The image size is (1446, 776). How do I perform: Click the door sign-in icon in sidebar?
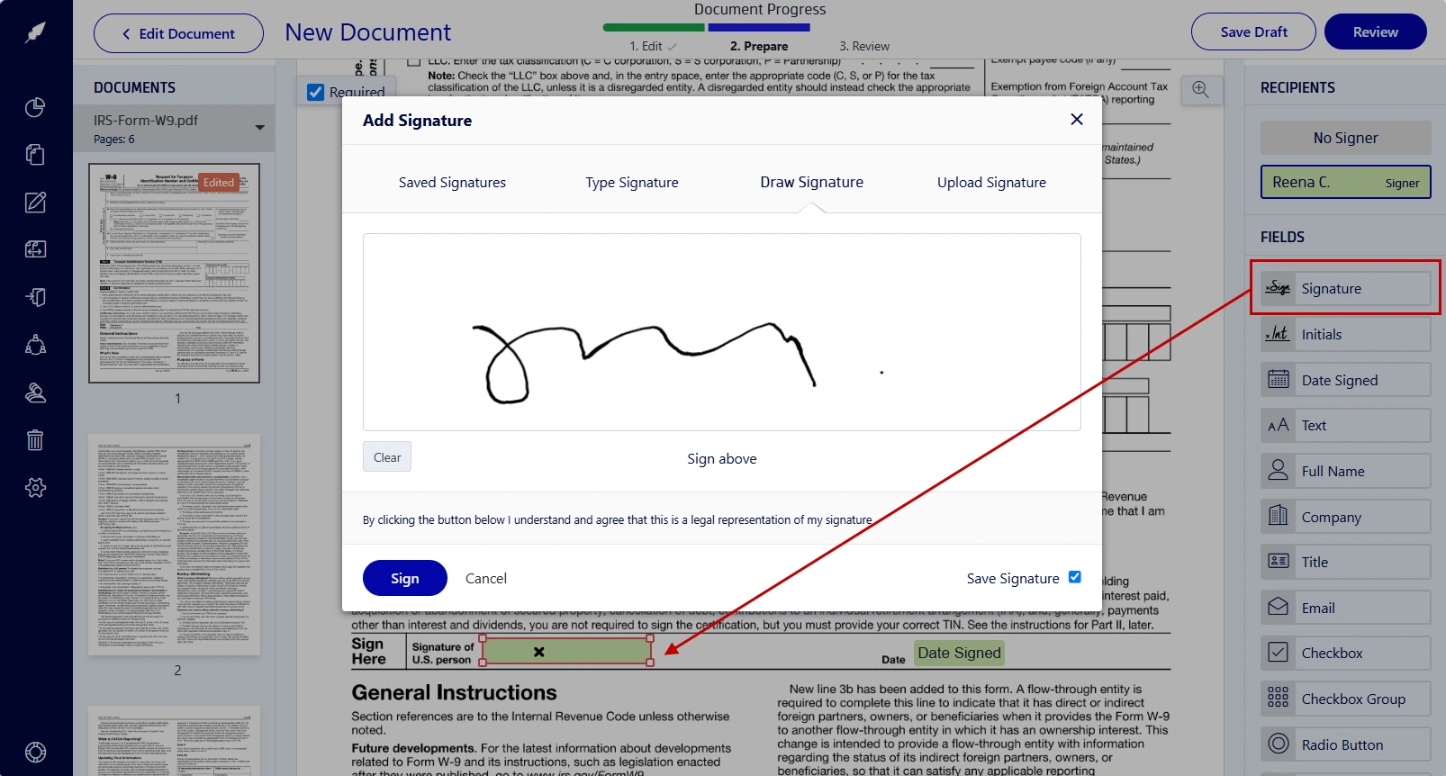click(35, 297)
